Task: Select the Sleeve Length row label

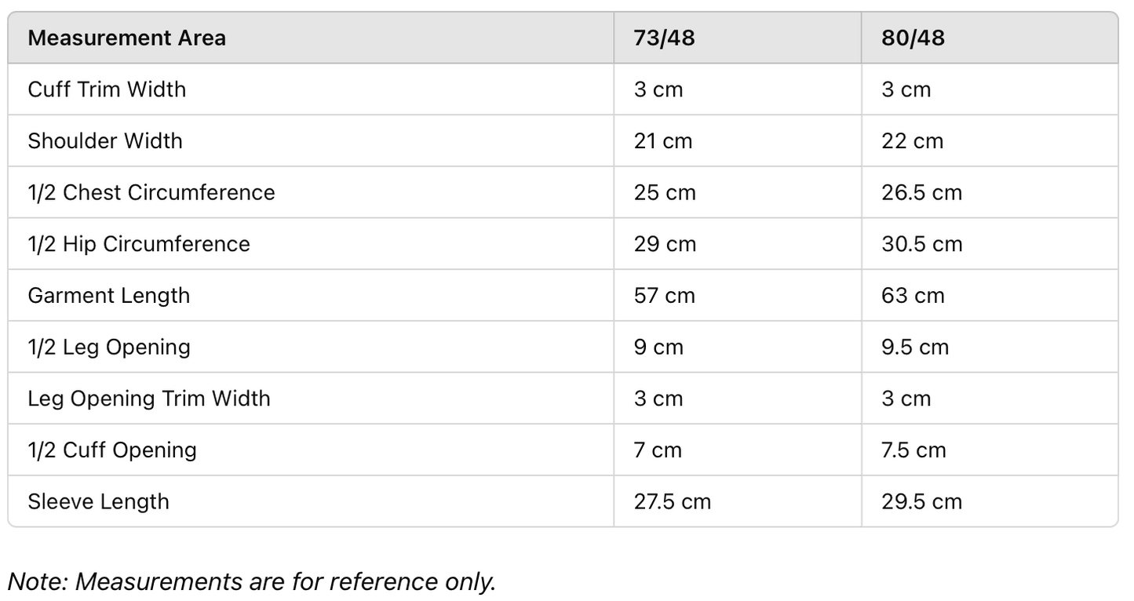Action: pos(98,501)
